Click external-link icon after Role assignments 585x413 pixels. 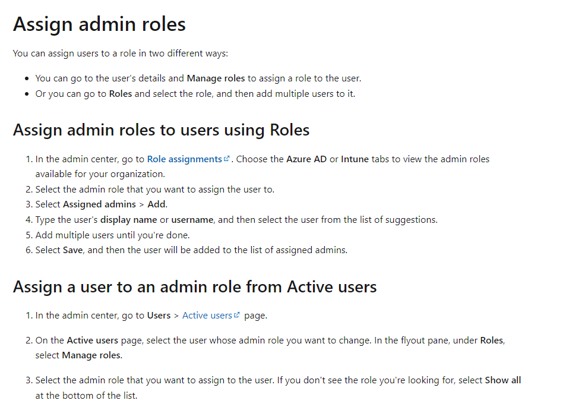coord(226,159)
